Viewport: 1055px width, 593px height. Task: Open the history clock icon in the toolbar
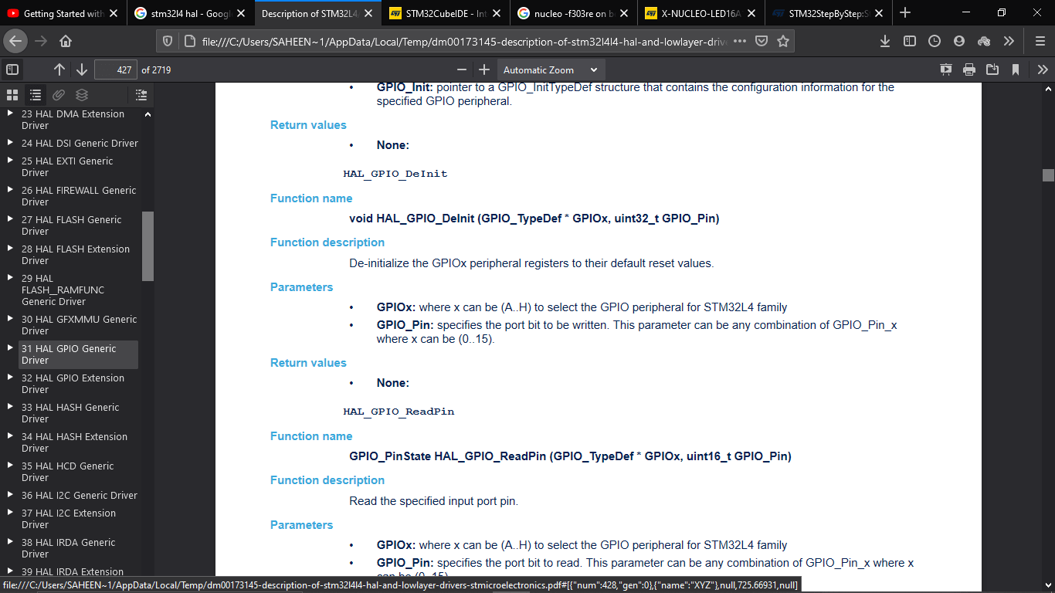tap(935, 41)
